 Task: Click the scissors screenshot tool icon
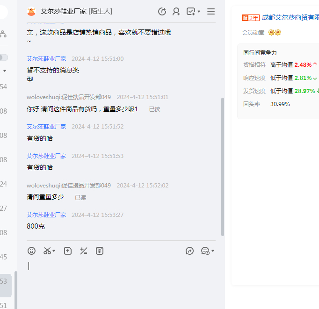coord(47,251)
